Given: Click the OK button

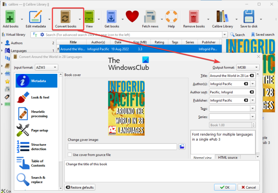Looking at the screenshot, I should tap(225, 187).
